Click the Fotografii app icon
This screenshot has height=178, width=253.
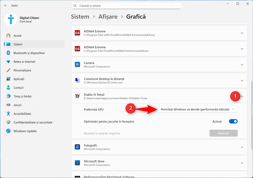[x=77, y=147]
